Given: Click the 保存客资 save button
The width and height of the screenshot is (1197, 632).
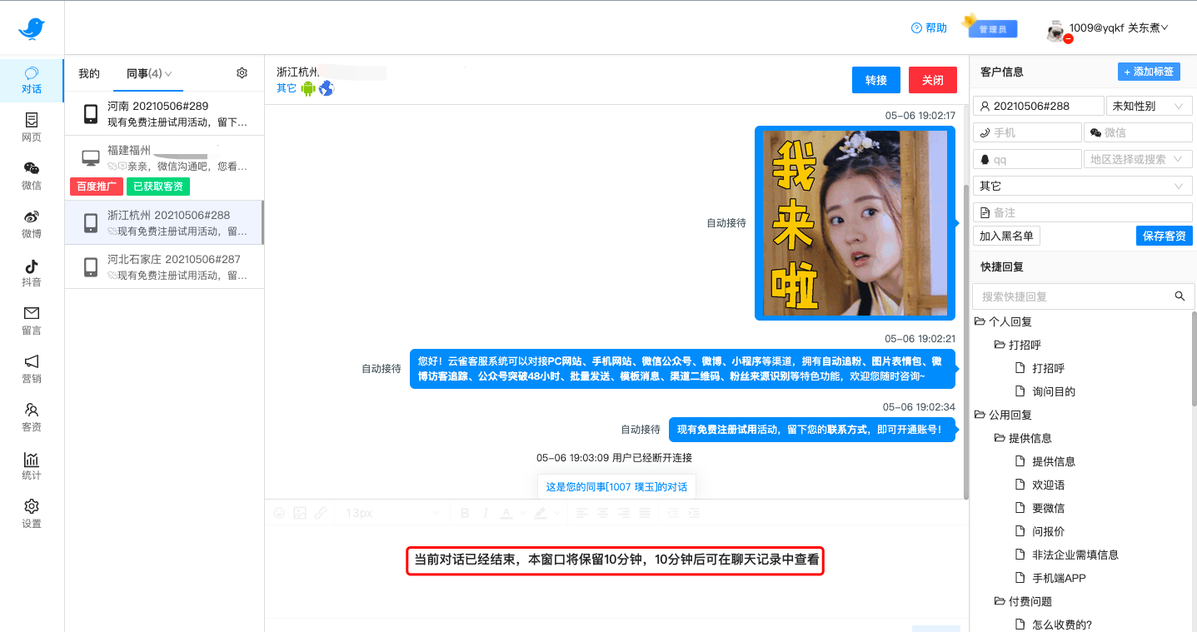Looking at the screenshot, I should [x=1164, y=236].
